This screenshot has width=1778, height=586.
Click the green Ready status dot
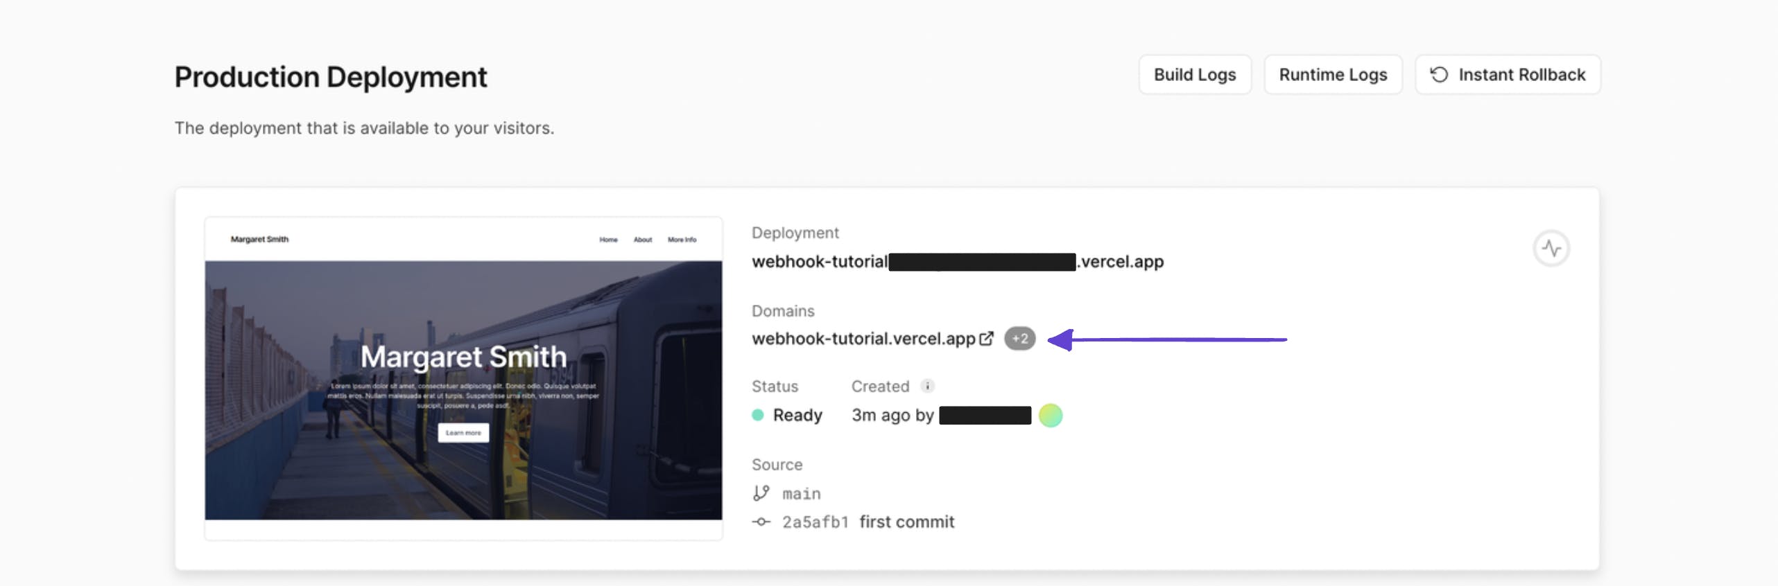click(758, 415)
